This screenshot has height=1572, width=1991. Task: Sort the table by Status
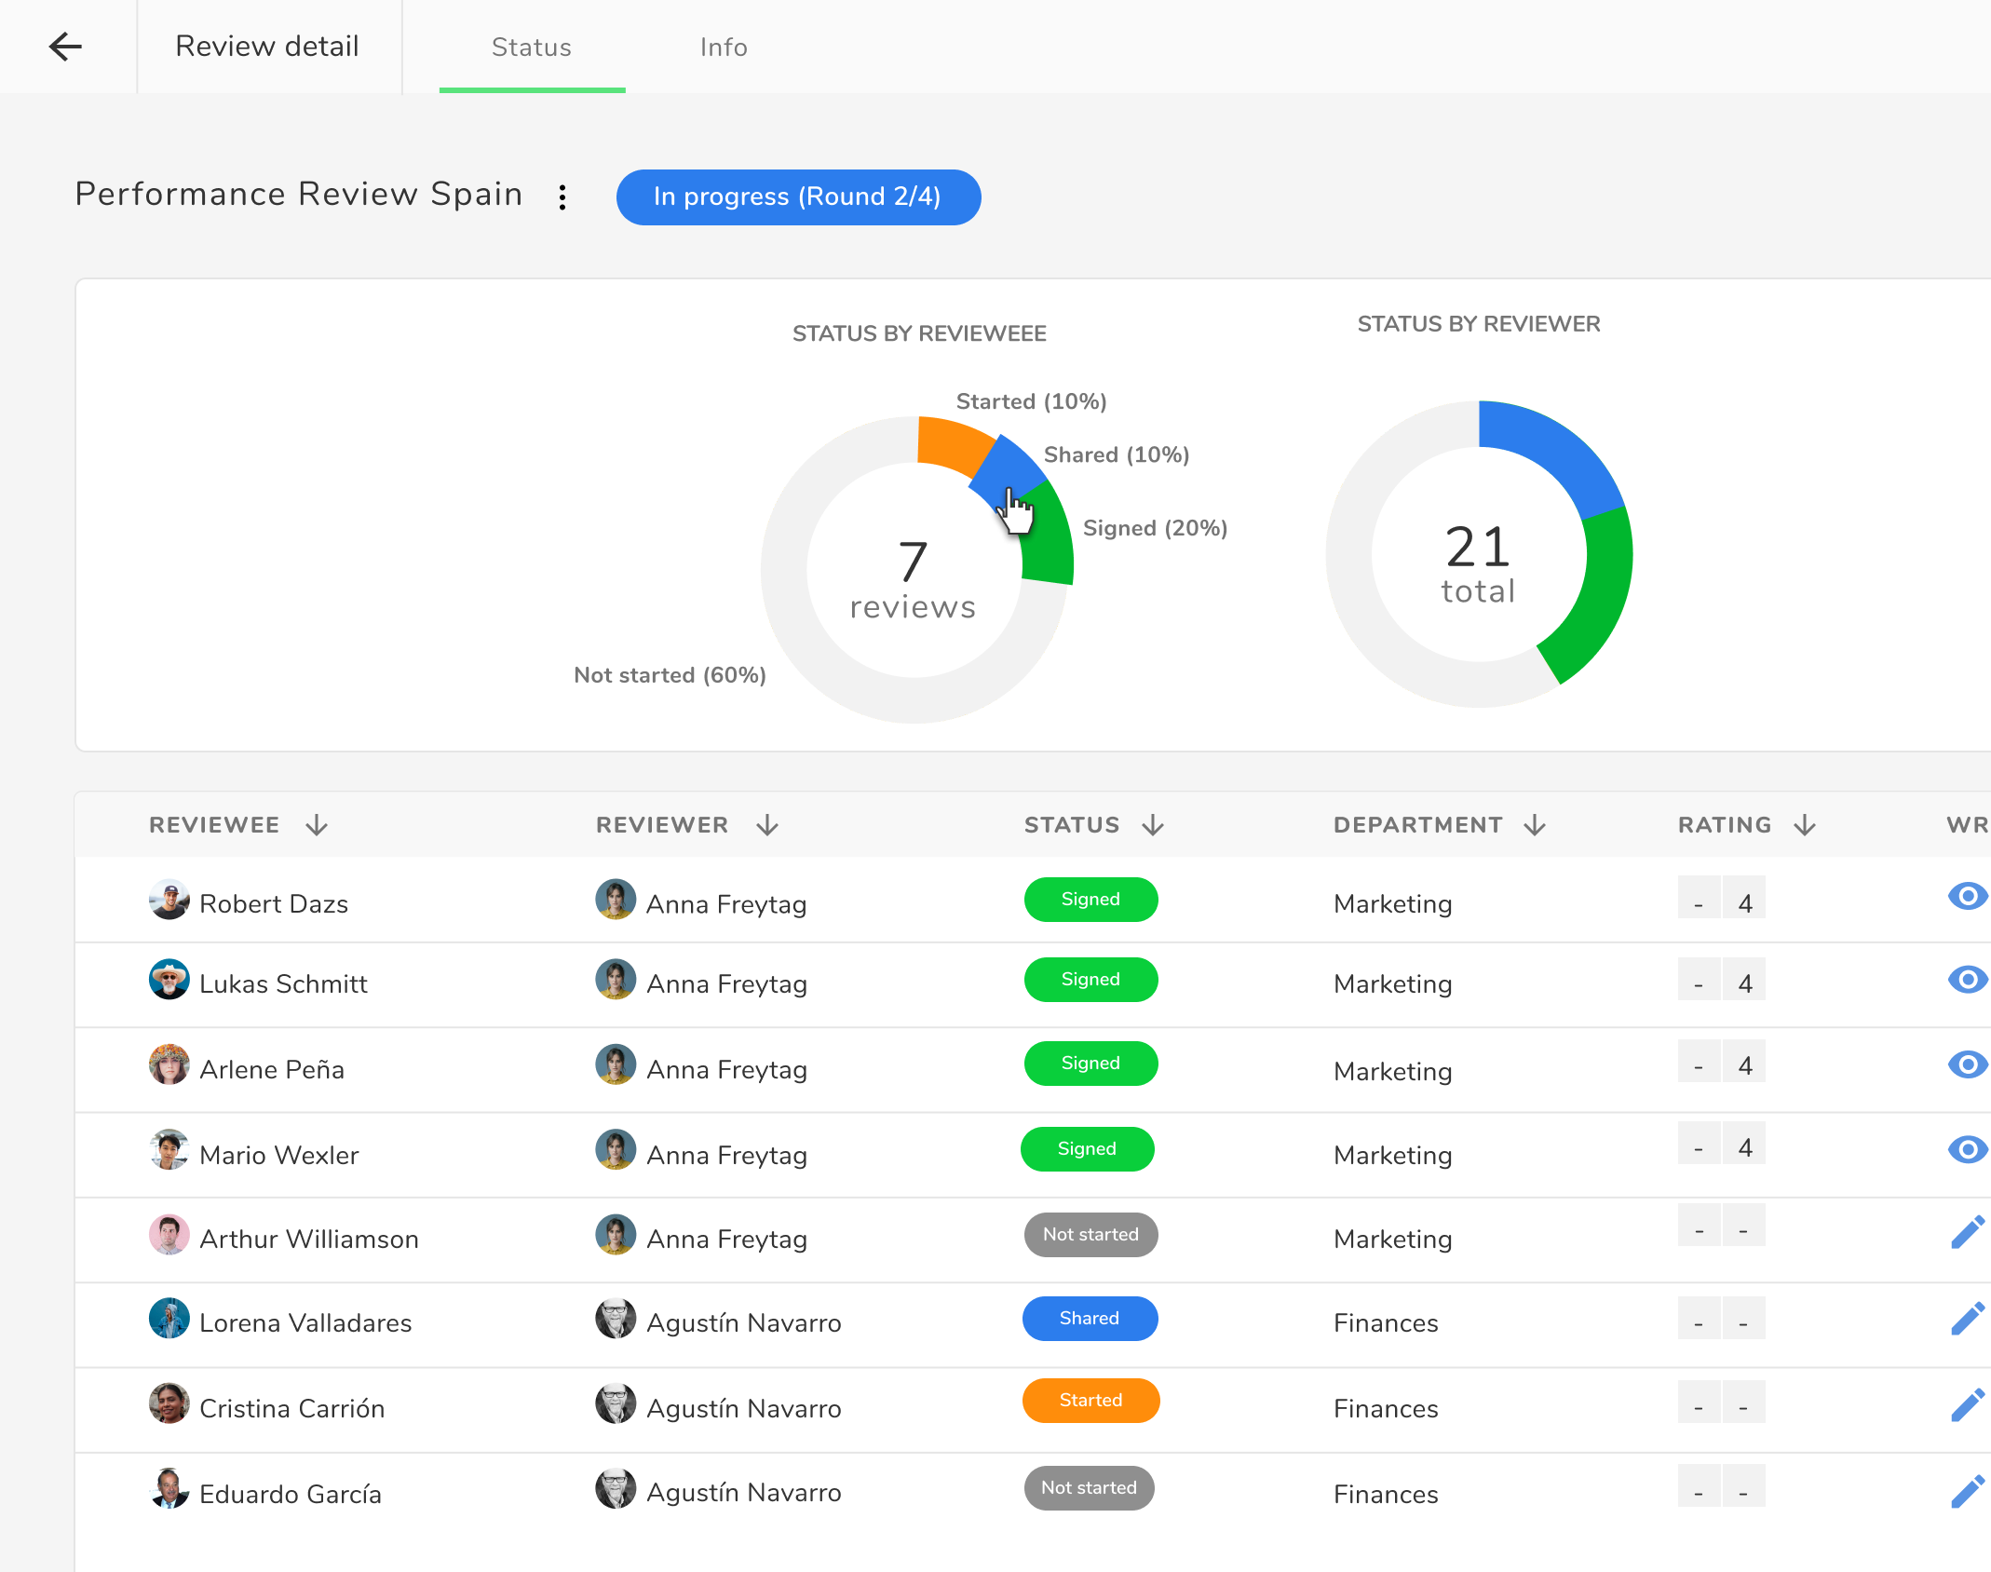pos(1154,824)
